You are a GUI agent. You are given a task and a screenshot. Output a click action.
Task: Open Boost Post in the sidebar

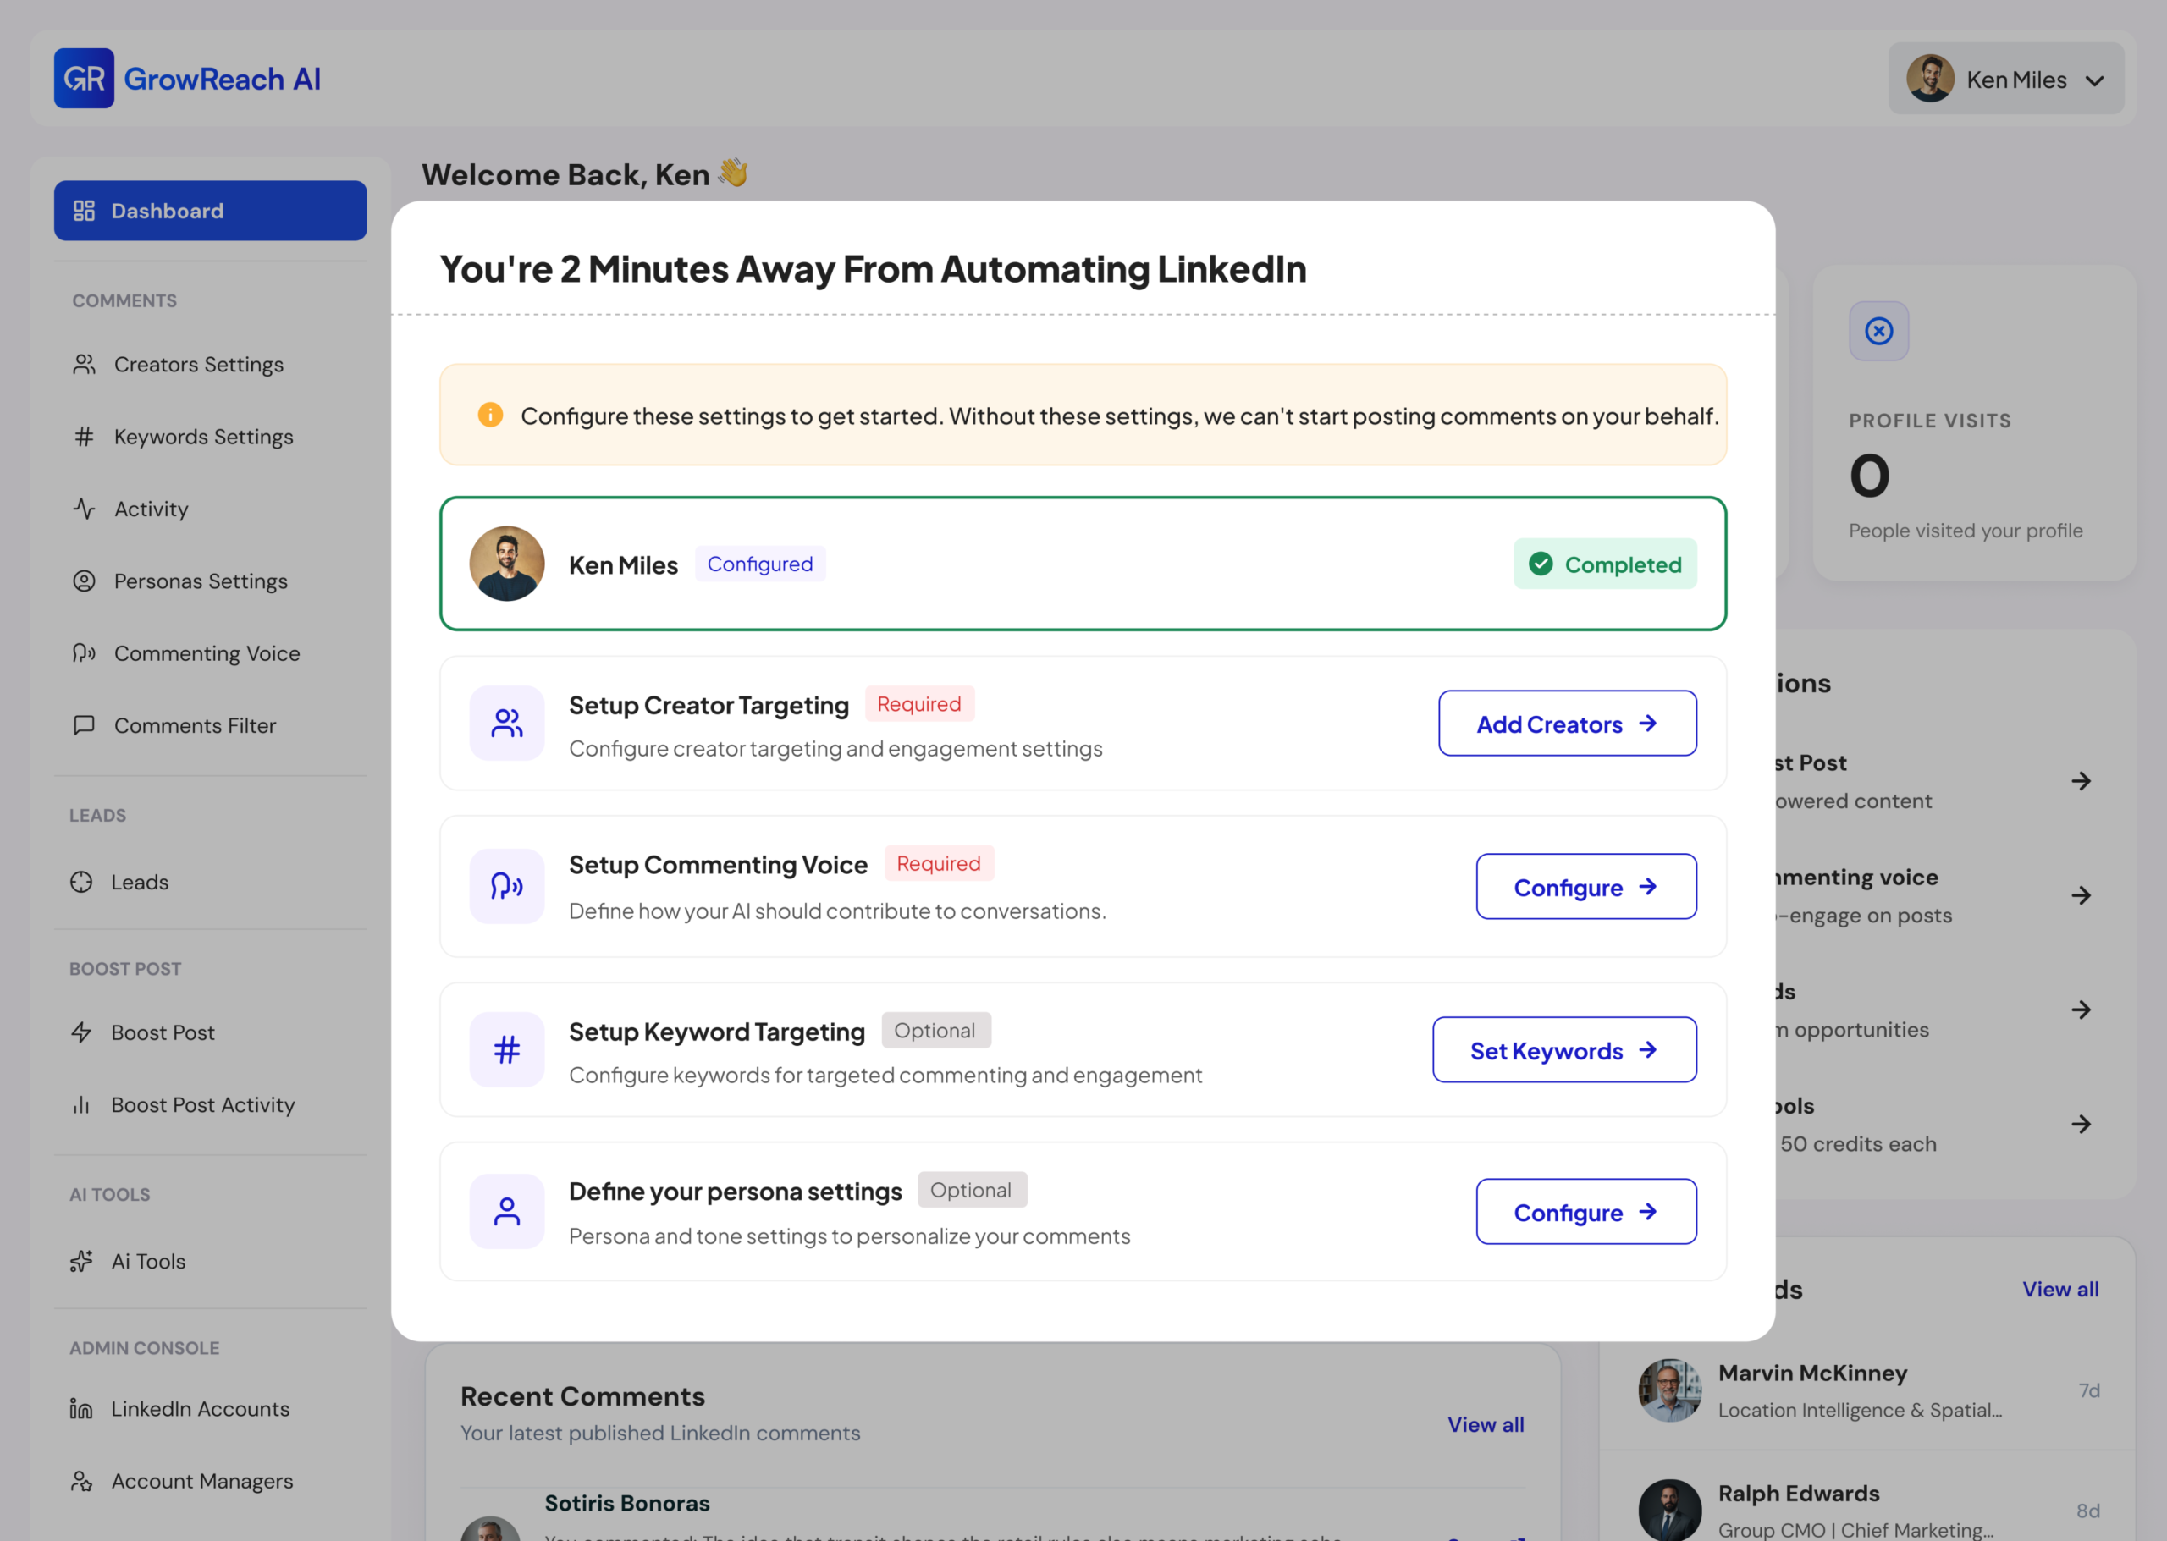tap(142, 1032)
